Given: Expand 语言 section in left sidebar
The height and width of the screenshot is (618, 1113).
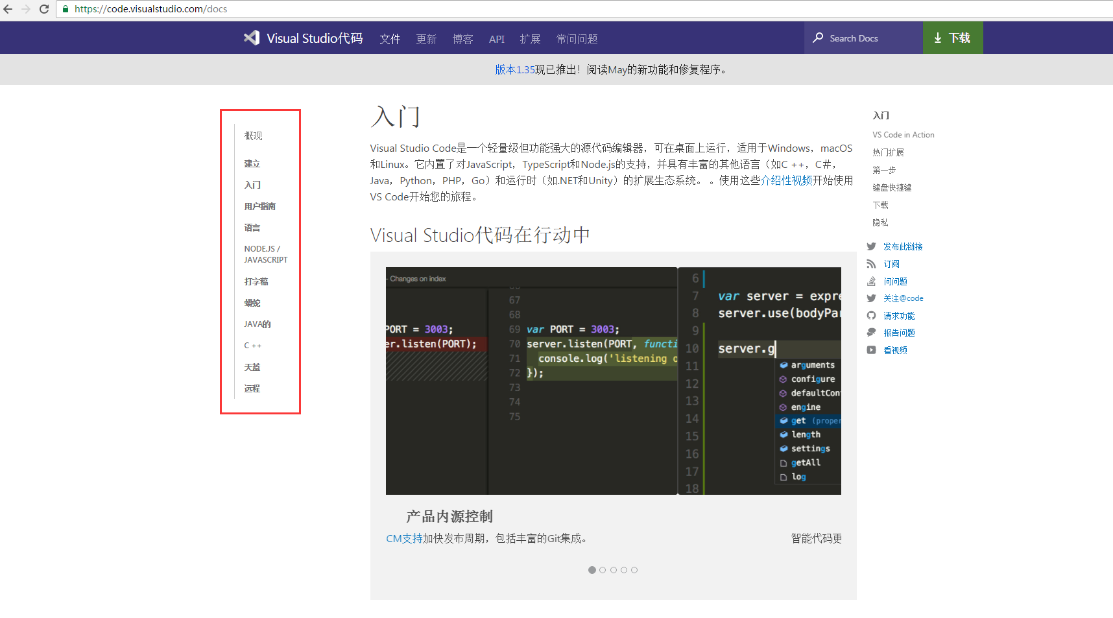Looking at the screenshot, I should tap(252, 228).
